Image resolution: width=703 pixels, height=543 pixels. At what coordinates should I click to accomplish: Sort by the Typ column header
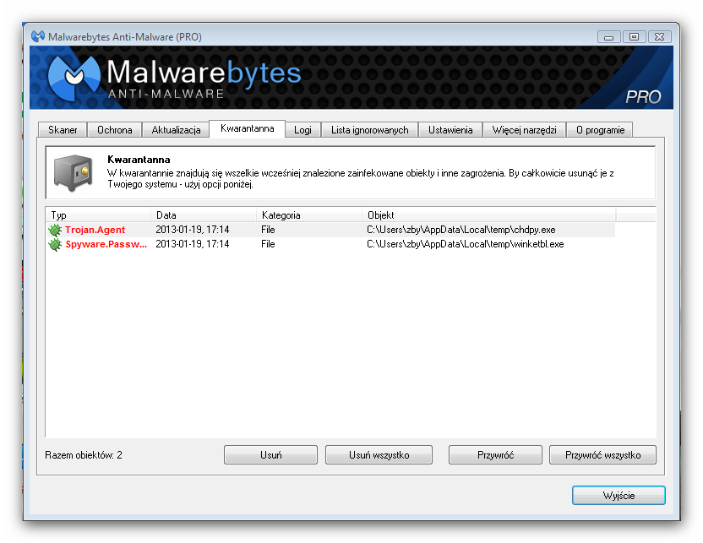click(x=98, y=215)
